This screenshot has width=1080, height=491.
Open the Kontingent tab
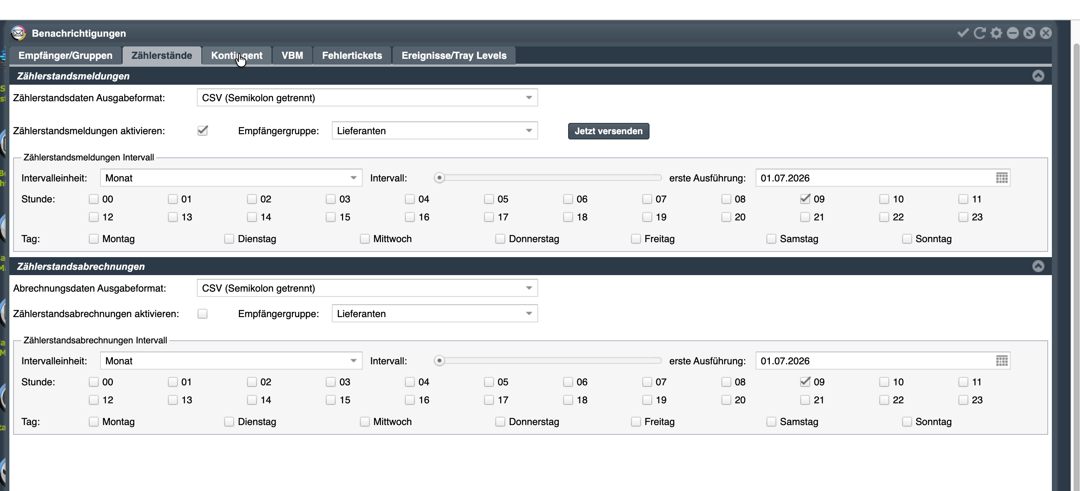237,55
